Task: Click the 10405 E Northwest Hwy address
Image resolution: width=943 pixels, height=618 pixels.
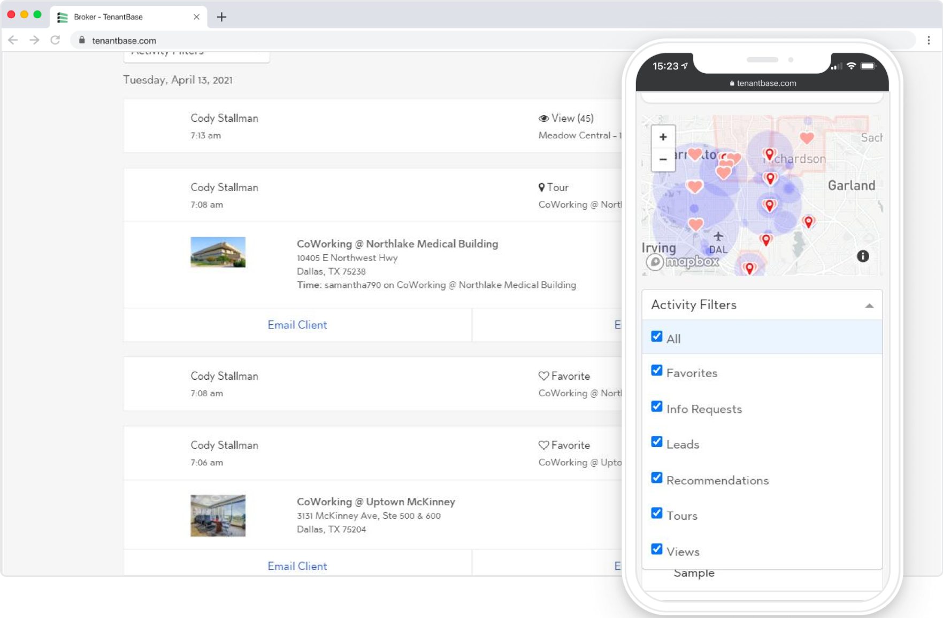Action: [347, 258]
